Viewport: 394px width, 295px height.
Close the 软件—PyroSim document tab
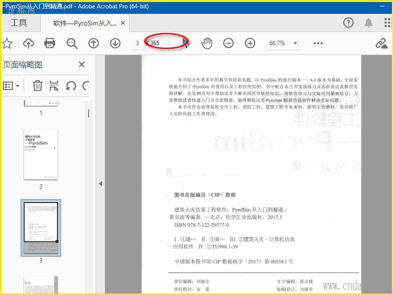tap(123, 23)
